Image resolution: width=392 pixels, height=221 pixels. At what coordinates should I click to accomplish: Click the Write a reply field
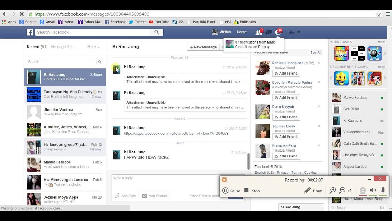[178, 183]
